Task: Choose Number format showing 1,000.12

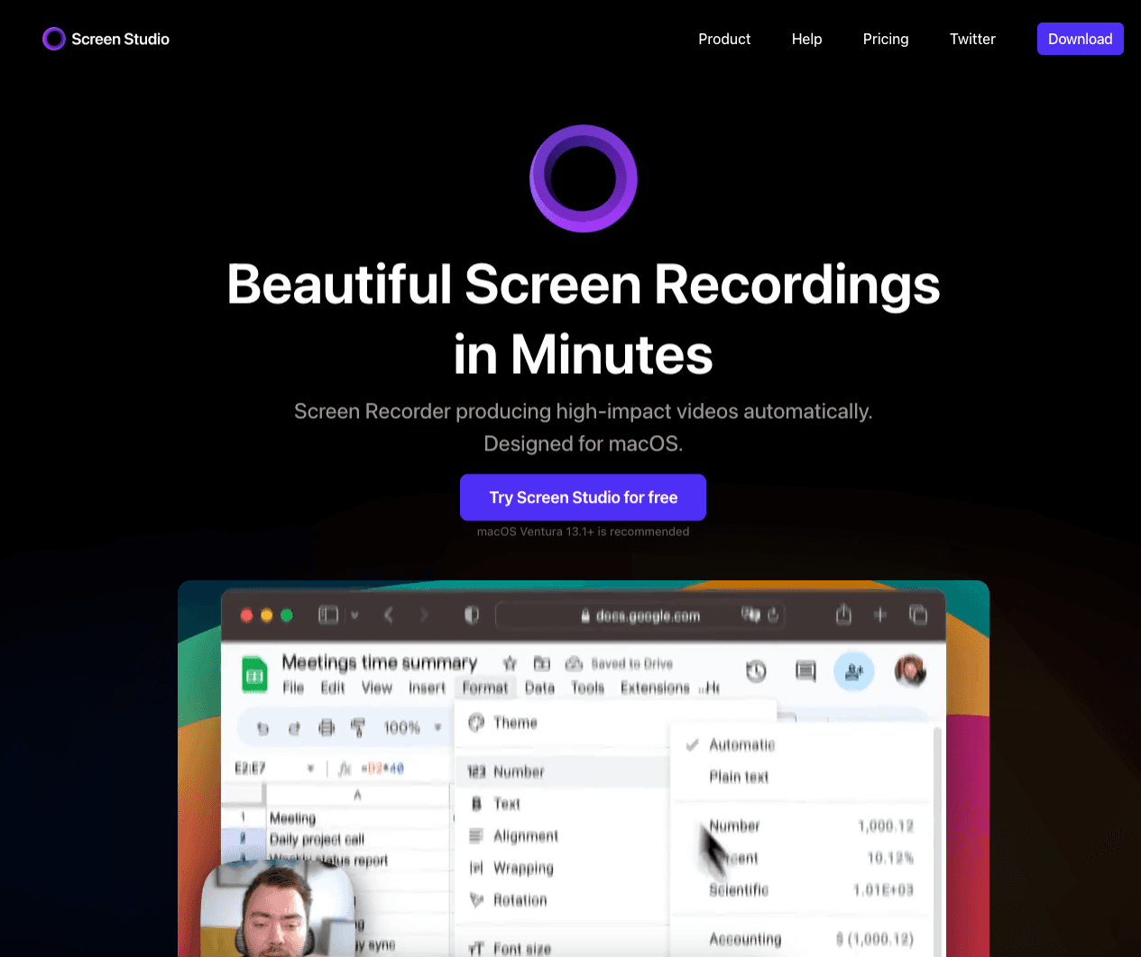Action: click(802, 826)
